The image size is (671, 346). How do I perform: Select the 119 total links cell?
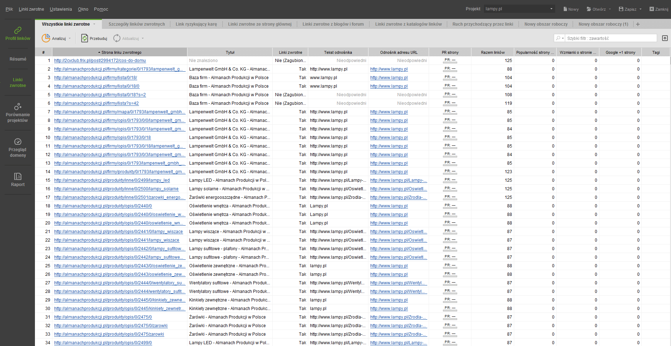click(493, 103)
